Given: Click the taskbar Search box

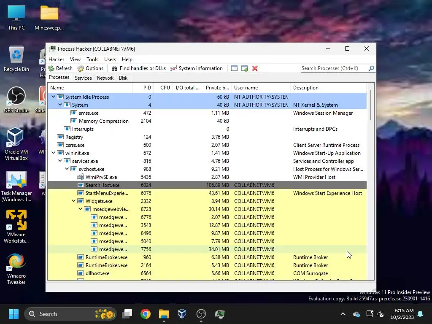Looking at the screenshot, I should coord(70,314).
